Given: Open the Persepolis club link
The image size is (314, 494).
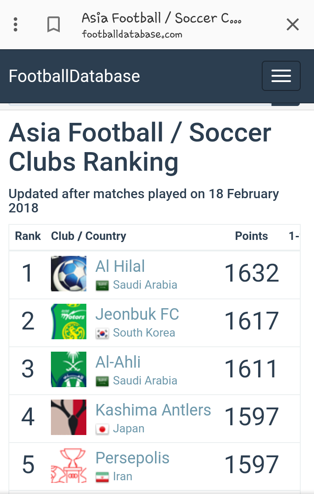Looking at the screenshot, I should click(x=132, y=458).
